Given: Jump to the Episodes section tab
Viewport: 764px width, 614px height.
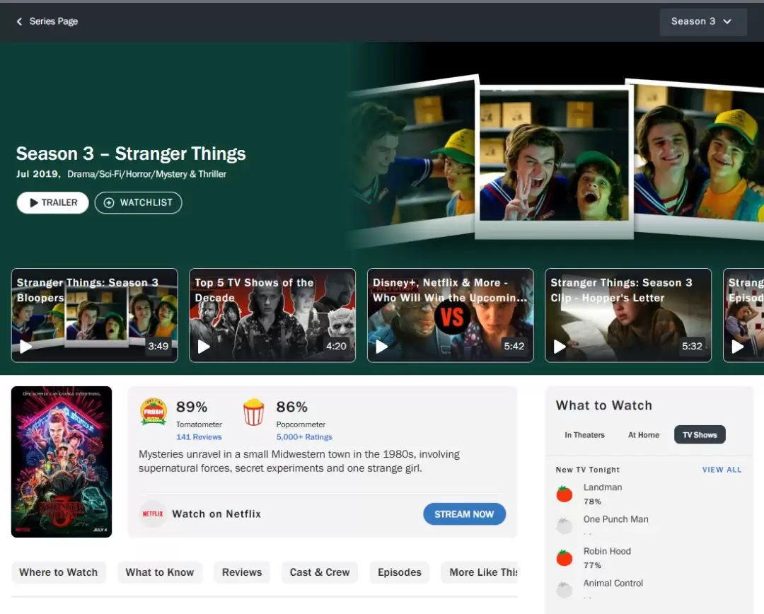Looking at the screenshot, I should coord(399,572).
